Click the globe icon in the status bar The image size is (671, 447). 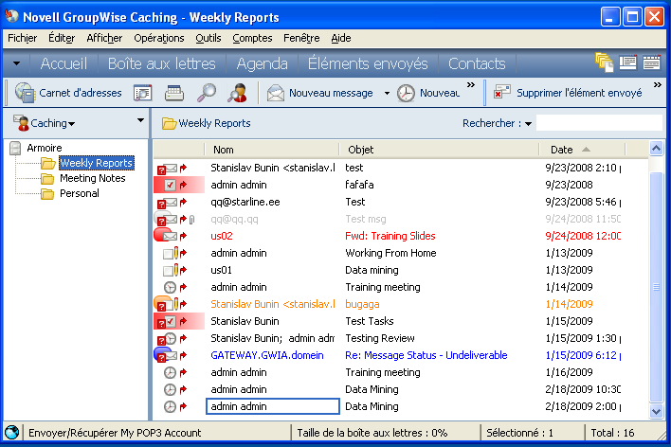tap(12, 433)
